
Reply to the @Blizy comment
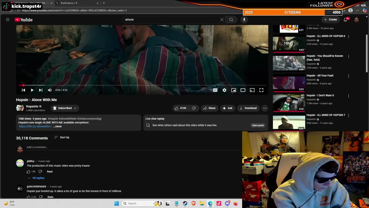pyautogui.click(x=50, y=172)
